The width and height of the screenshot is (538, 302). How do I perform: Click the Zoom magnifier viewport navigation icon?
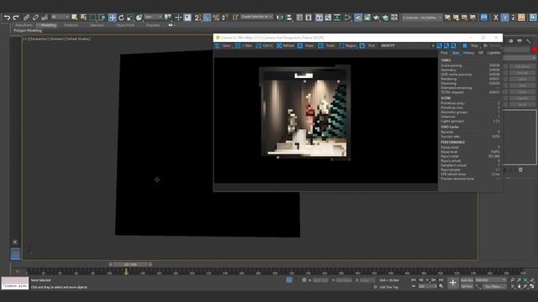pyautogui.click(x=512, y=280)
